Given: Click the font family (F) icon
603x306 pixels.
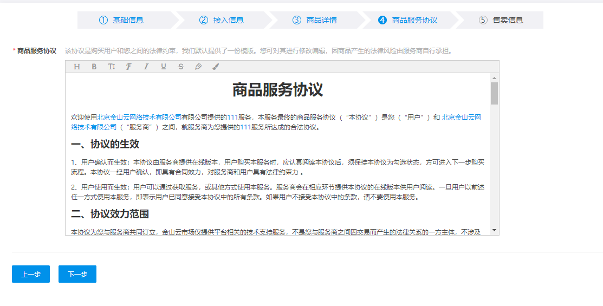Looking at the screenshot, I should 128,67.
